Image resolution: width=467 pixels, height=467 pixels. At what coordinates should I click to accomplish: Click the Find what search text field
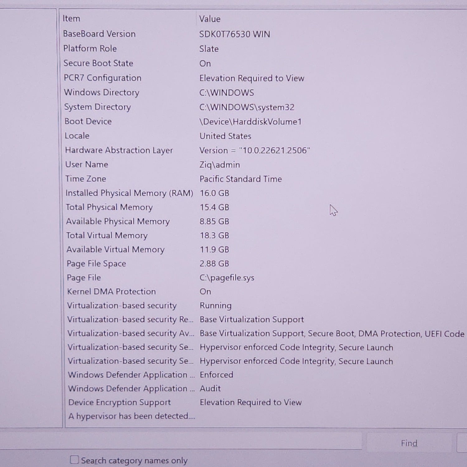pyautogui.click(x=181, y=441)
